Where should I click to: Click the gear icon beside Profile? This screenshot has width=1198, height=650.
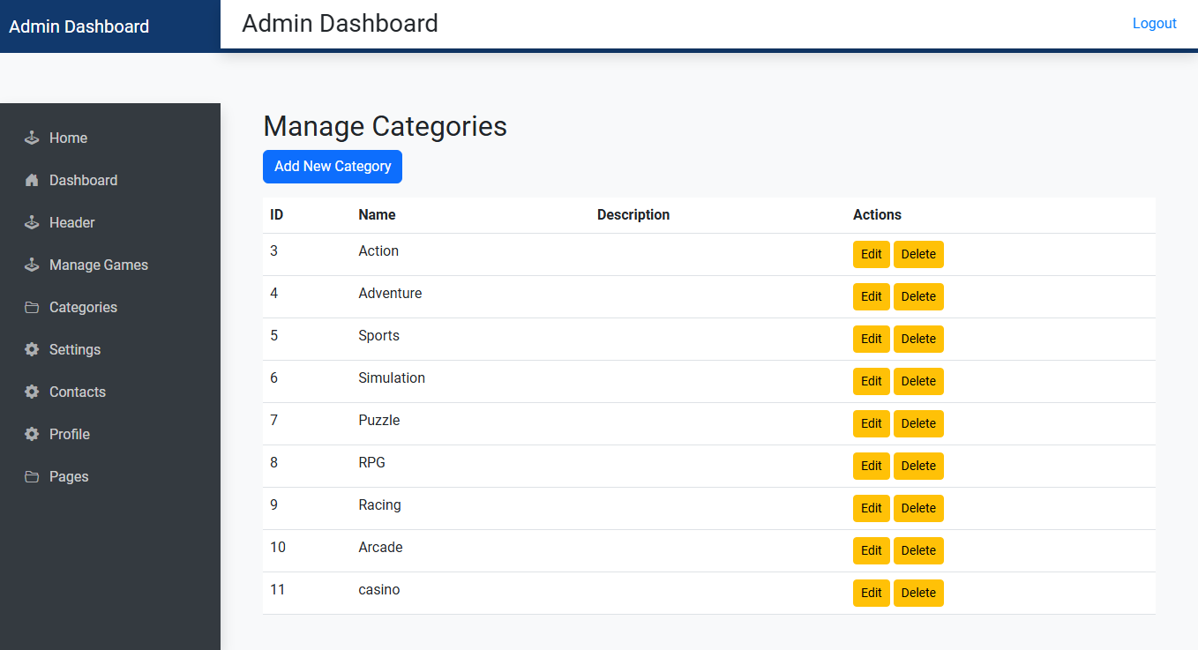tap(32, 434)
